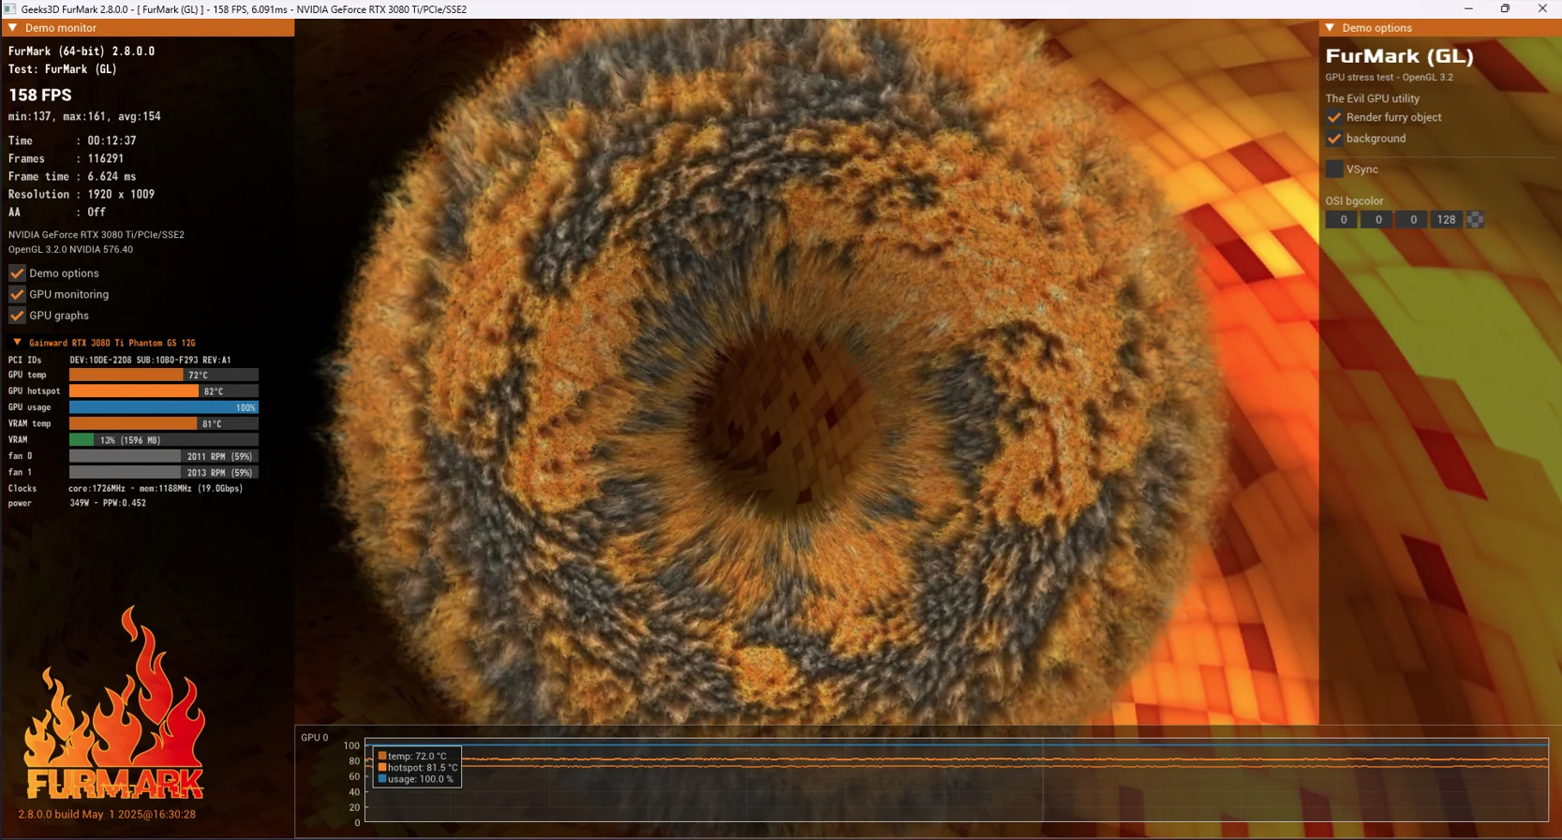Image resolution: width=1562 pixels, height=840 pixels.
Task: Click the Time value "00:12:37"
Action: pyautogui.click(x=112, y=140)
